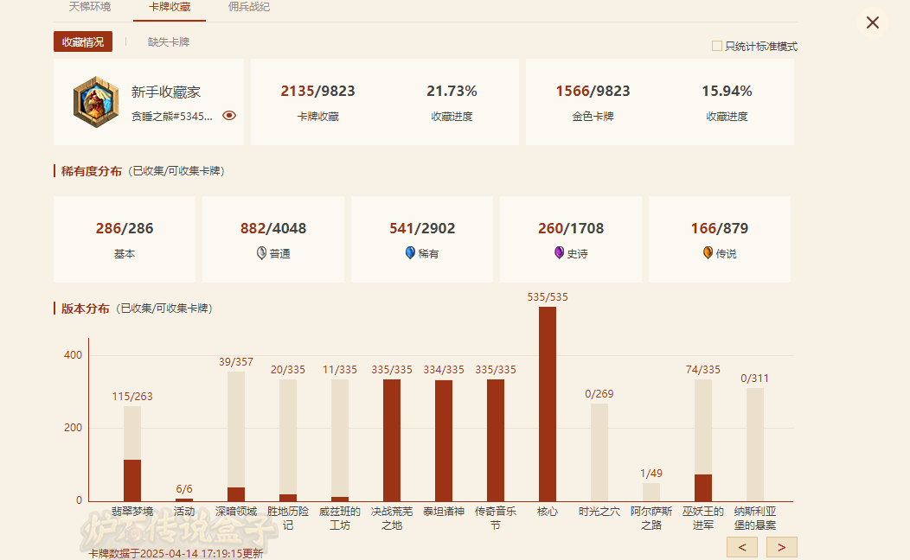Click the 深暗领域 39/357 bar
The image size is (910, 560).
pyautogui.click(x=235, y=436)
